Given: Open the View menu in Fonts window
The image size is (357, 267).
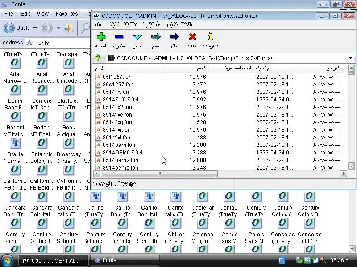Looking at the screenshot, I should 42,14.
